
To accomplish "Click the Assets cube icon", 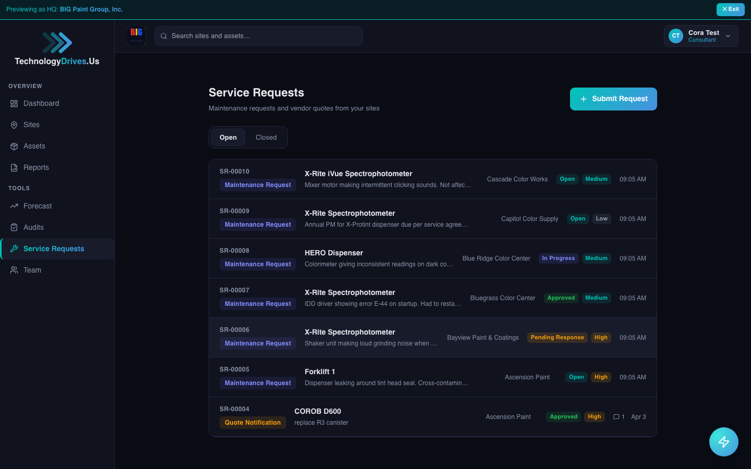I will pyautogui.click(x=14, y=146).
